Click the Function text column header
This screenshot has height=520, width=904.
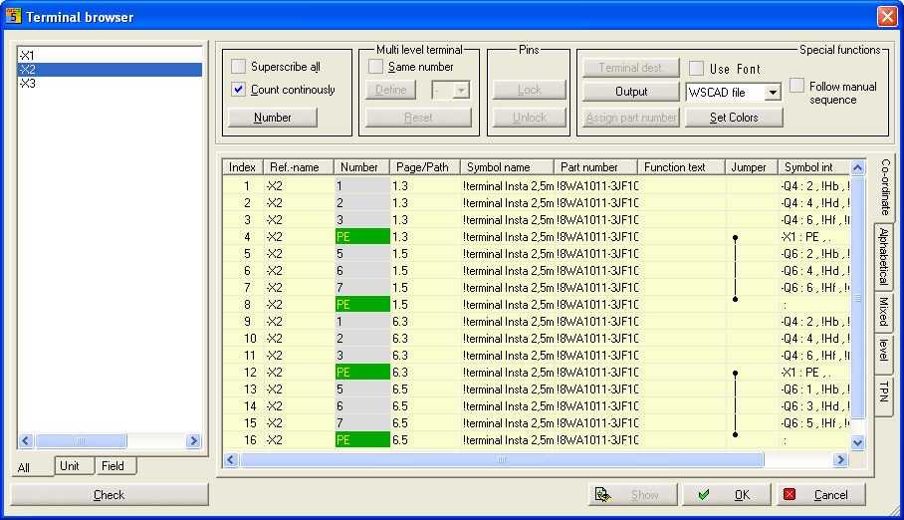(x=681, y=167)
